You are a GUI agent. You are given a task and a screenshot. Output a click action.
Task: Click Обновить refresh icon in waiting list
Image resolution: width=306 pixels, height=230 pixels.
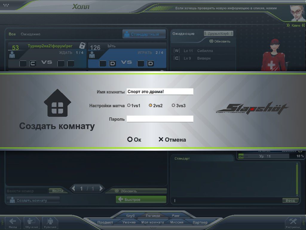211,41
